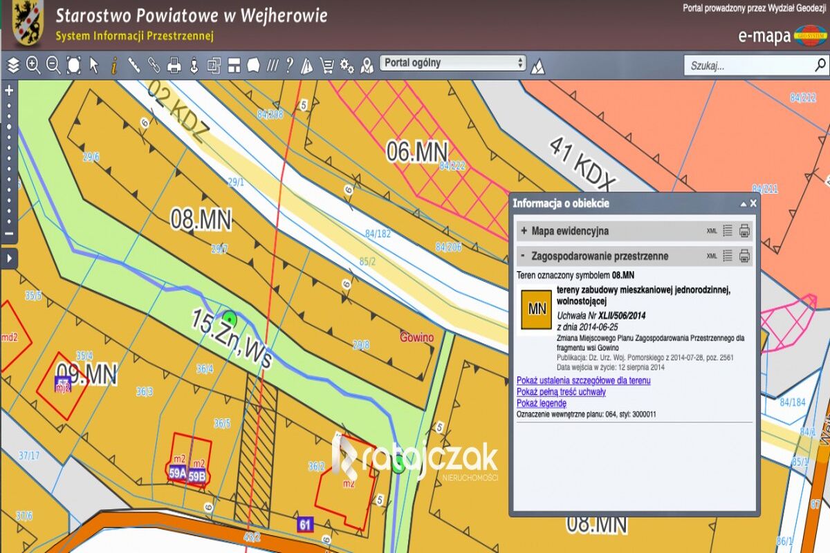This screenshot has height=553, width=830.
Task: Activate the zoom-in magnifier tool
Action: coord(33,64)
